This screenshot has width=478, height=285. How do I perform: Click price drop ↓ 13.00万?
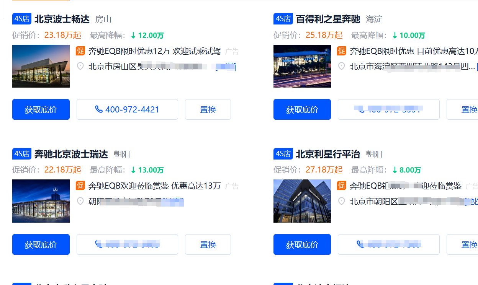tap(147, 170)
